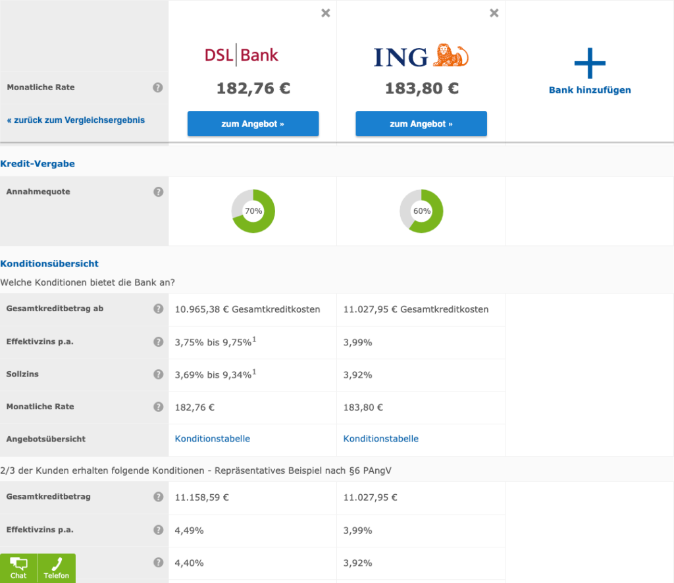Click the 'Annahmequote' row label

[38, 191]
